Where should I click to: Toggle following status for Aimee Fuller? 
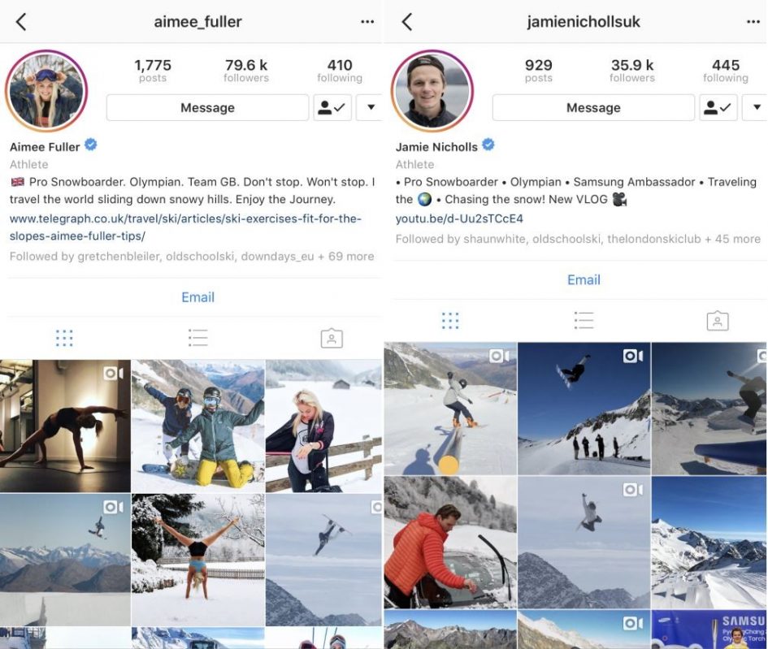pos(332,108)
